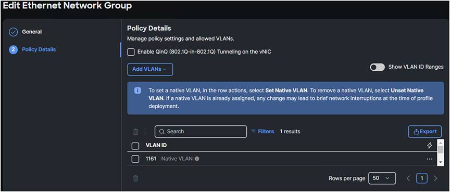Image resolution: width=450 pixels, height=192 pixels.
Task: Click the Export button
Action: 425,132
